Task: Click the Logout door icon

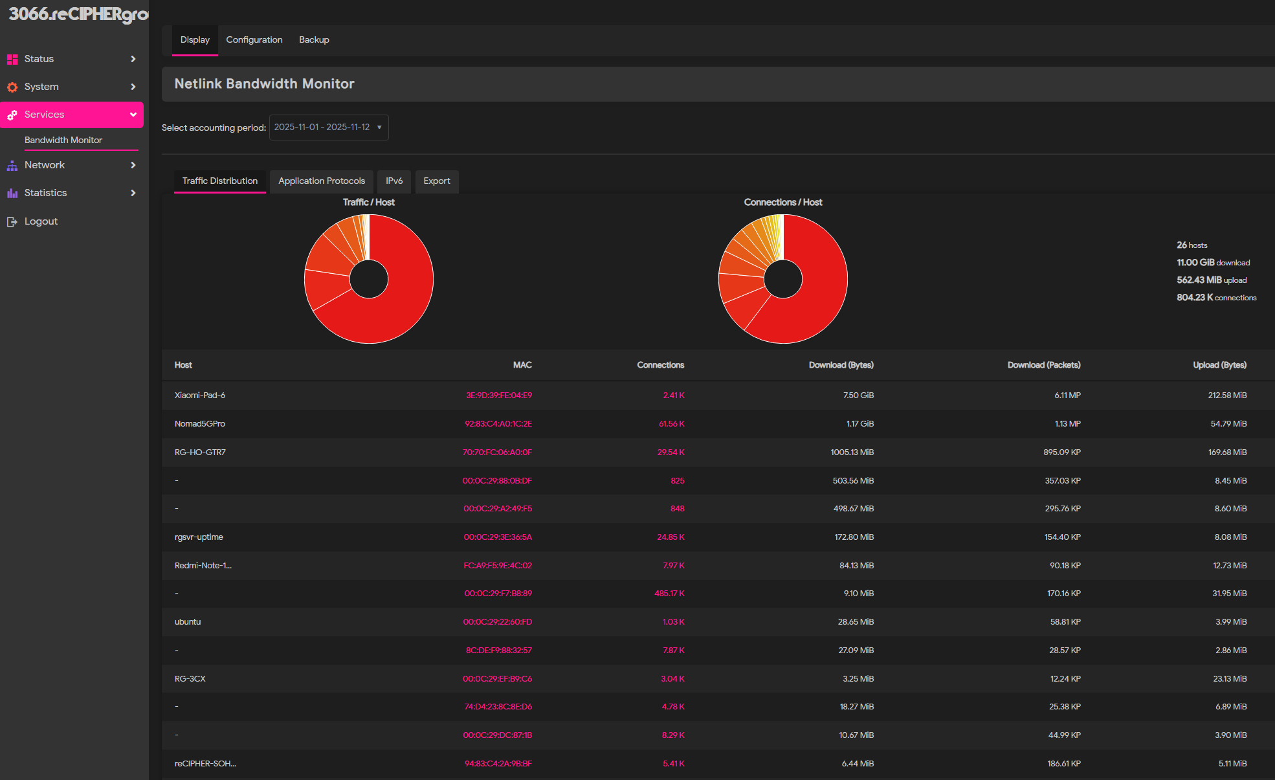Action: click(x=12, y=221)
